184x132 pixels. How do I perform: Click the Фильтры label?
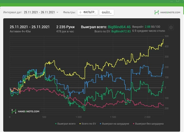pos(69,12)
